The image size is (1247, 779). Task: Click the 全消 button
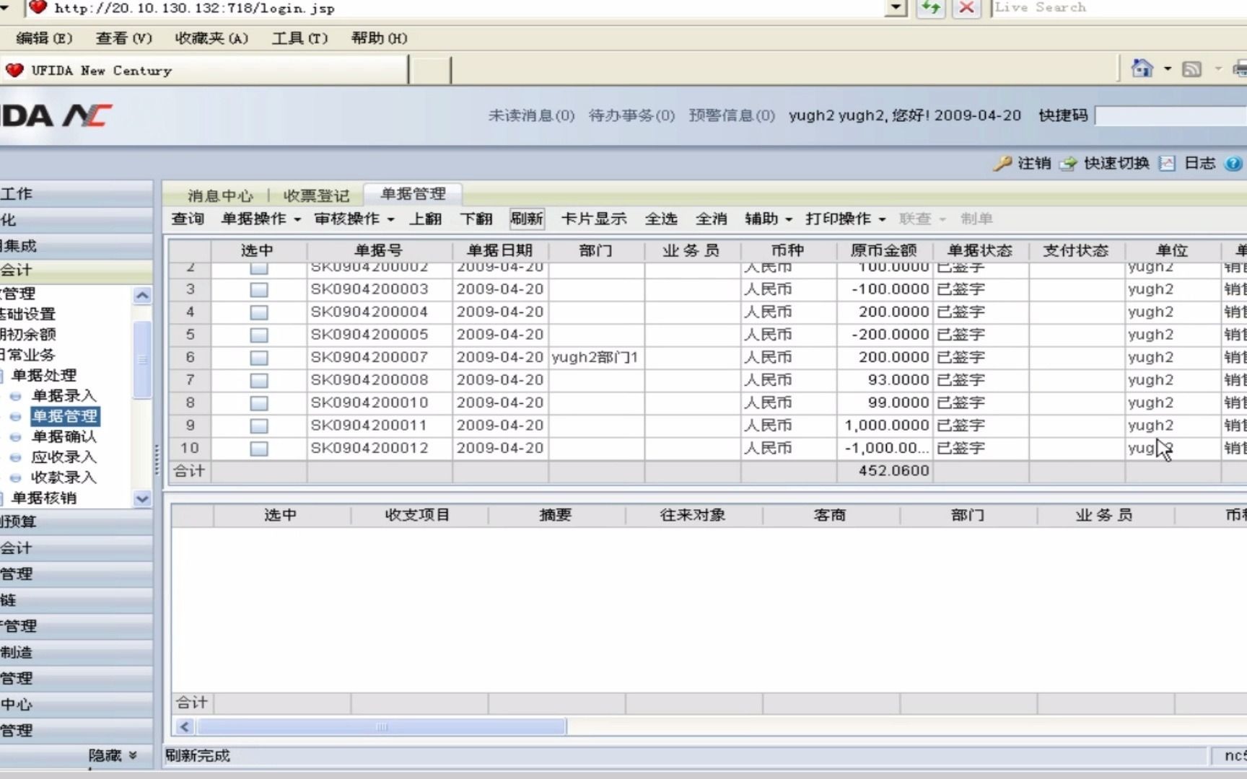coord(712,219)
